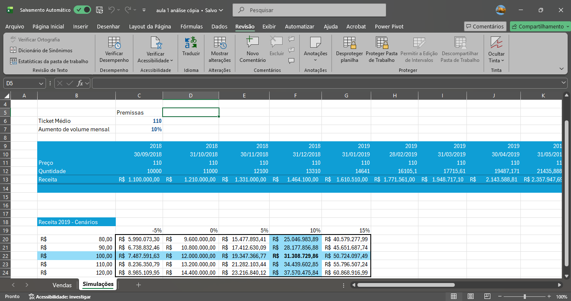
Task: Click Proteger Pasta de Trabalho
Action: 382,50
